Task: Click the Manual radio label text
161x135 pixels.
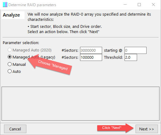Action: tap(19, 64)
